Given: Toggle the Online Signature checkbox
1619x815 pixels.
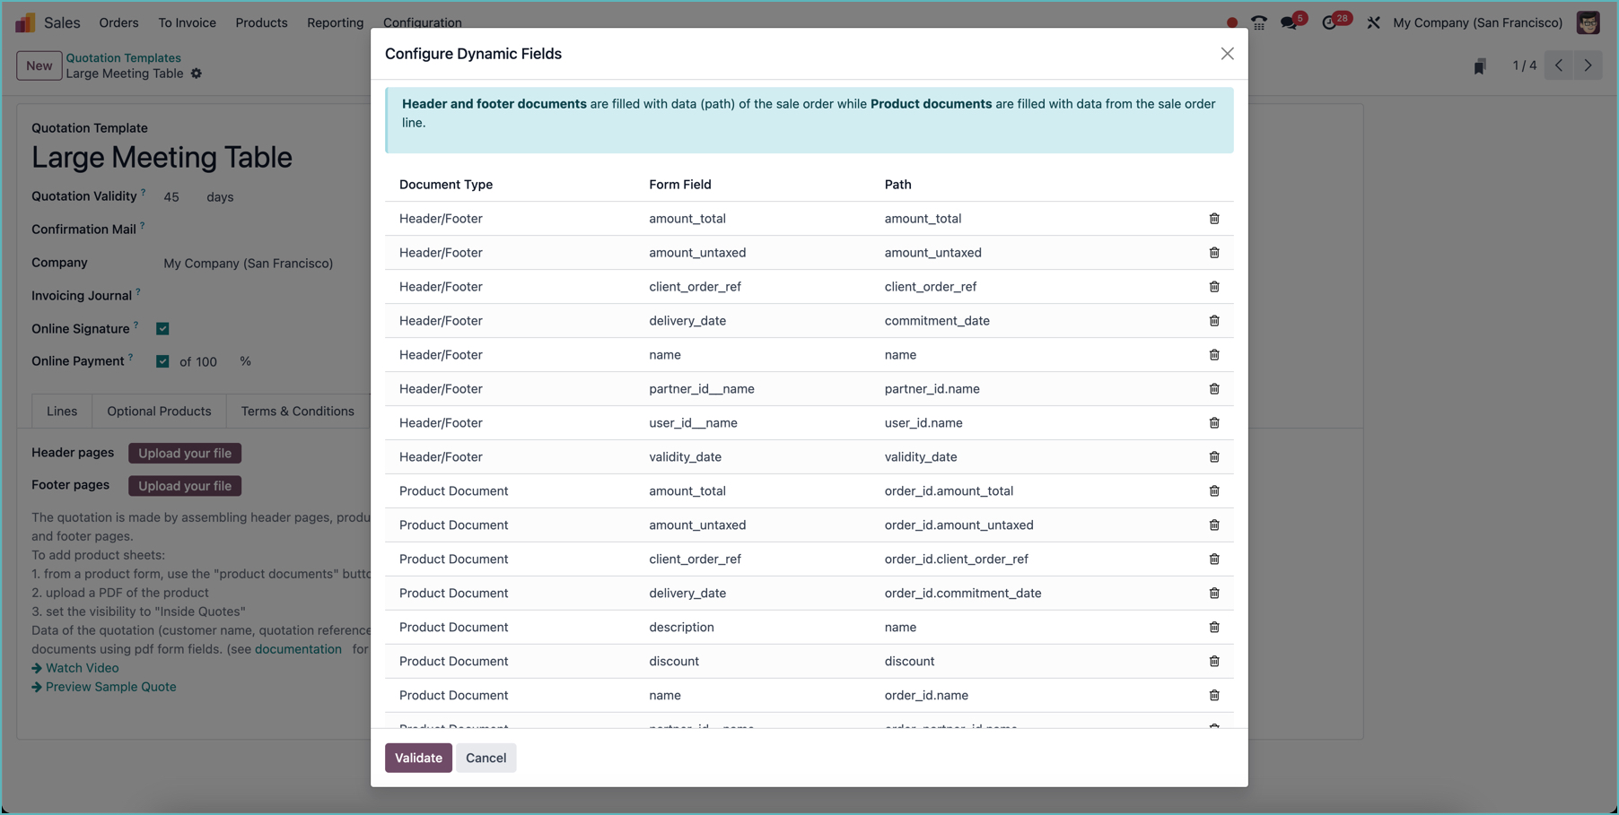Looking at the screenshot, I should pos(162,329).
